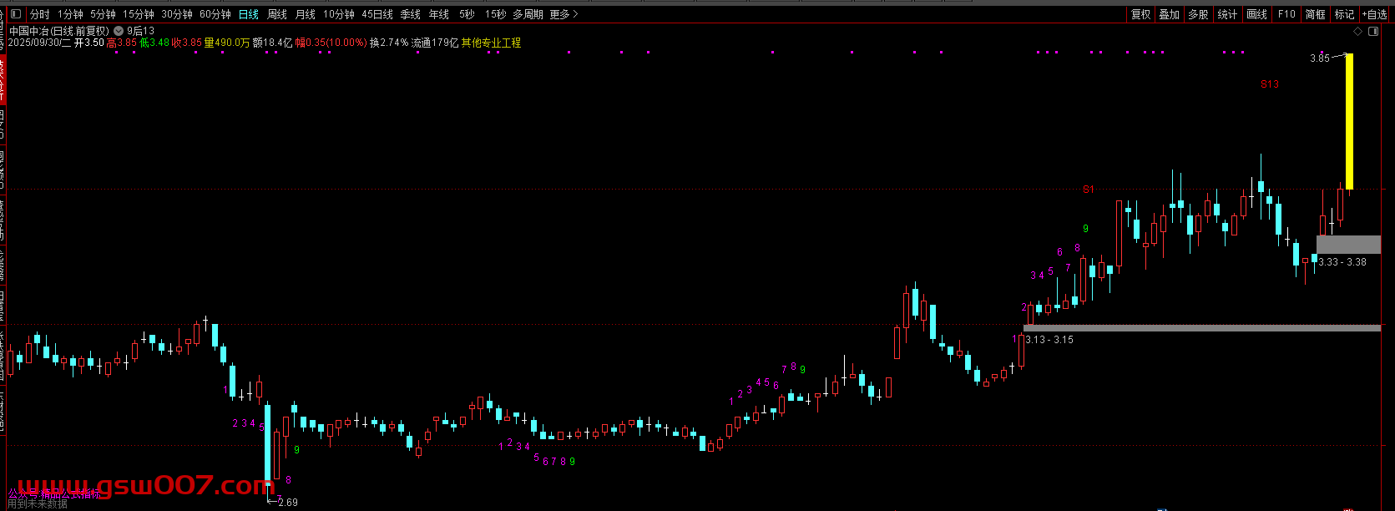Open the 统计 statistics tool
Viewport: 1395px width, 511px height.
click(1227, 14)
